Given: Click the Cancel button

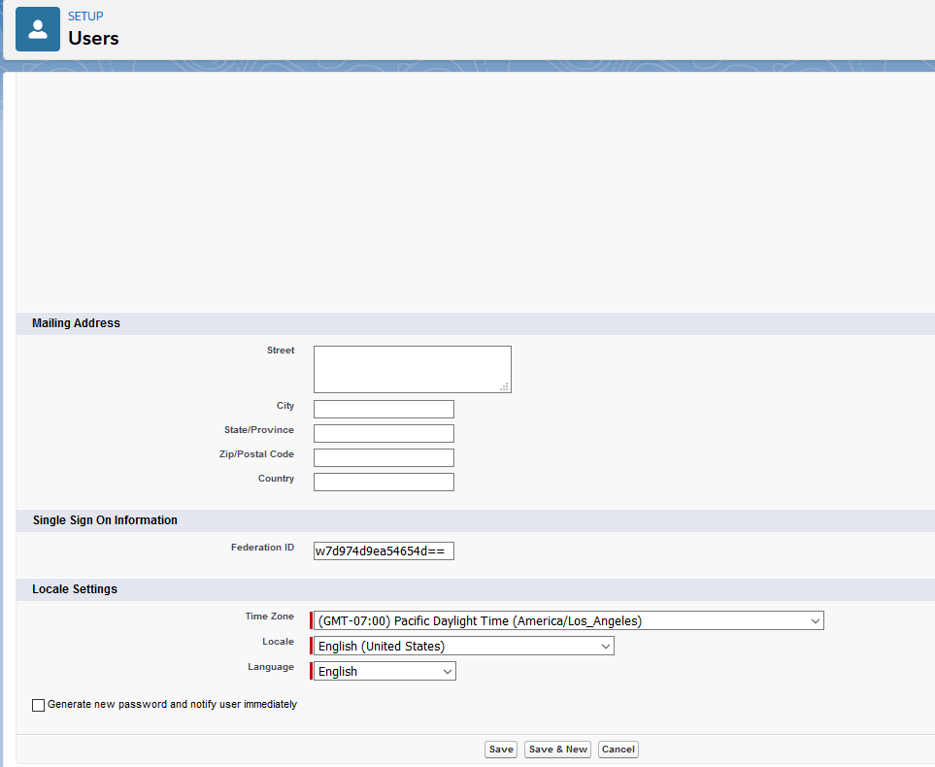Looking at the screenshot, I should coord(618,750).
